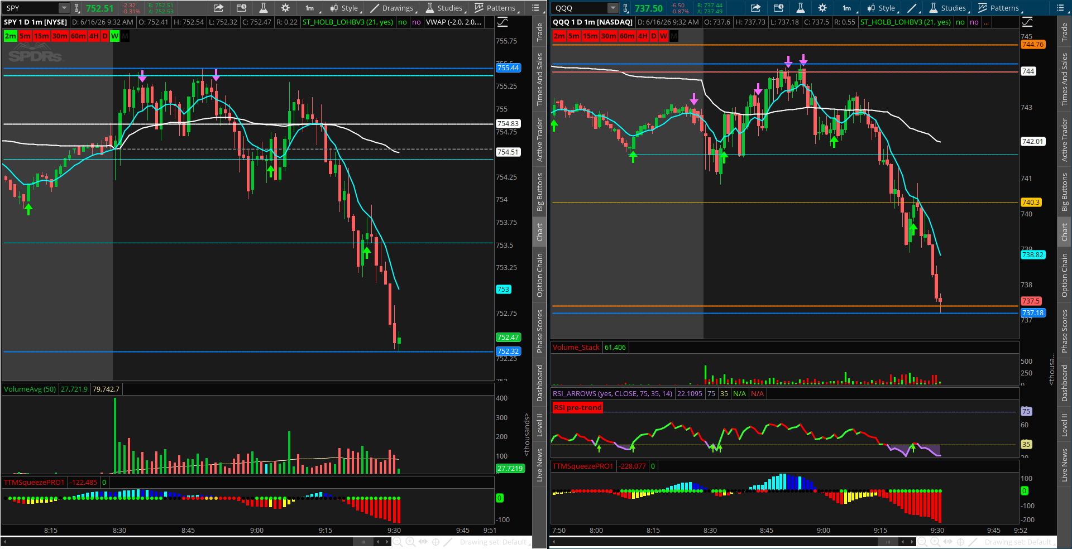Toggle the 2m label on QQQ chart
Image resolution: width=1072 pixels, height=549 pixels.
point(559,36)
